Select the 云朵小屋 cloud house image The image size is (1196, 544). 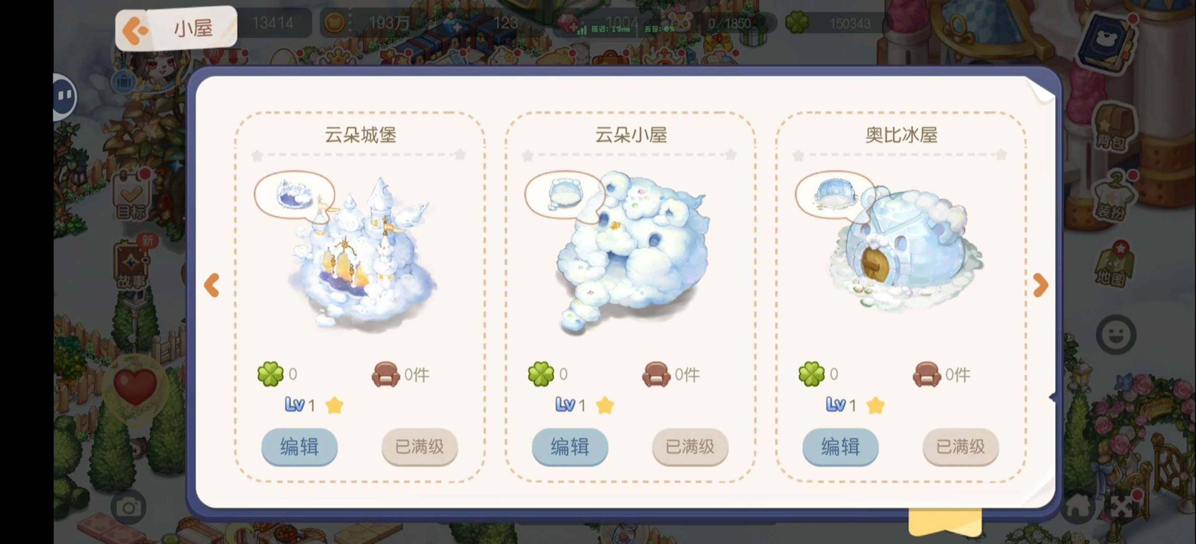coord(633,252)
